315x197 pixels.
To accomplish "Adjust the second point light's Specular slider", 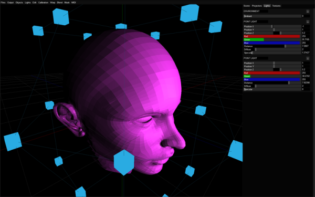I will (x=272, y=89).
